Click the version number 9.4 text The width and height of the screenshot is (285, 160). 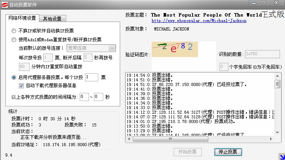point(9,155)
